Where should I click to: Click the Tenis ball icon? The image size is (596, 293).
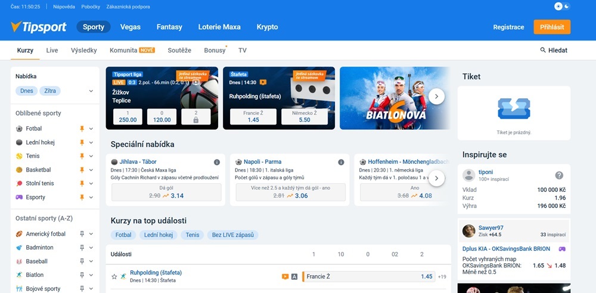(x=19, y=156)
